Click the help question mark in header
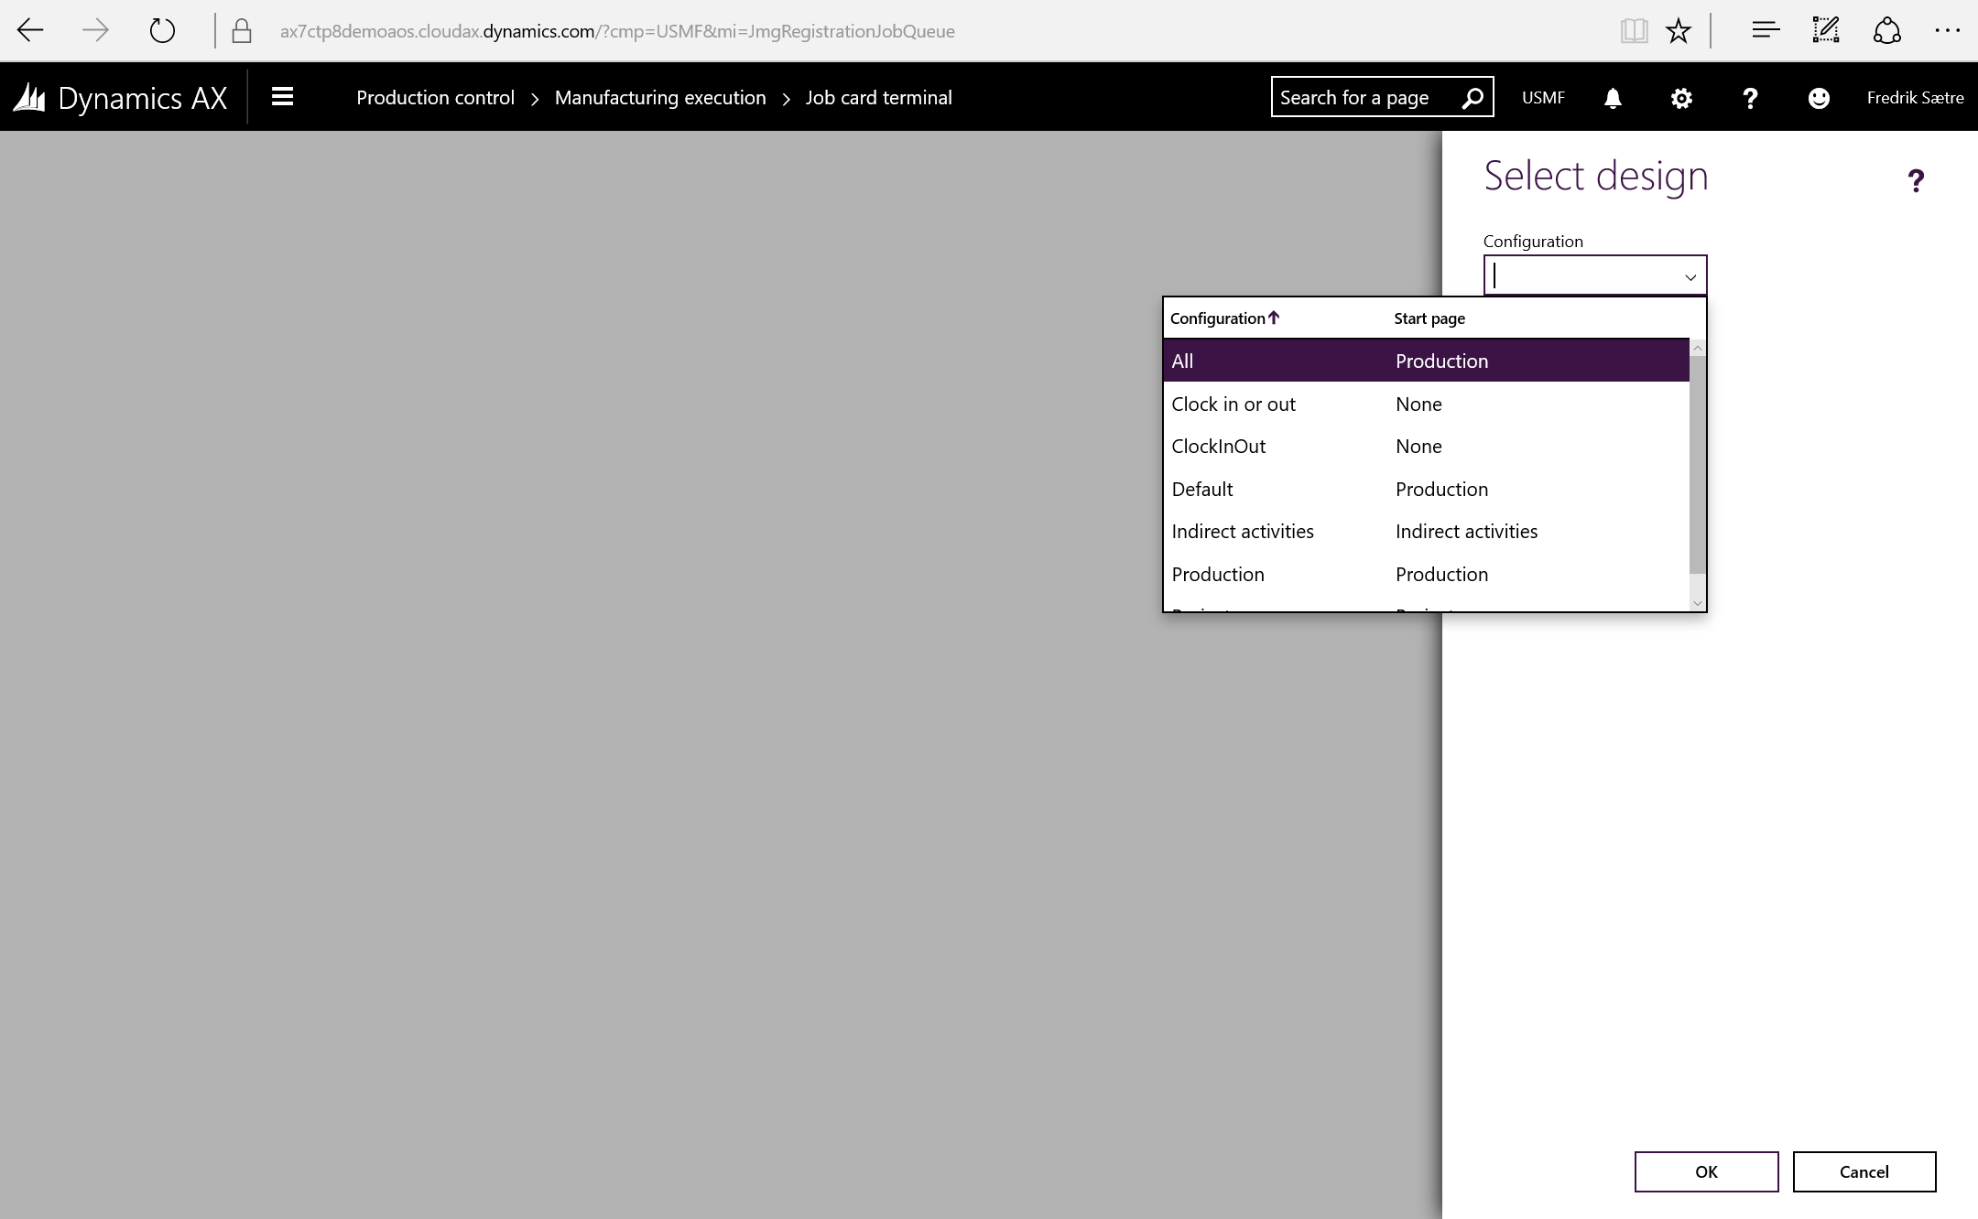The height and width of the screenshot is (1219, 1978). (1750, 98)
